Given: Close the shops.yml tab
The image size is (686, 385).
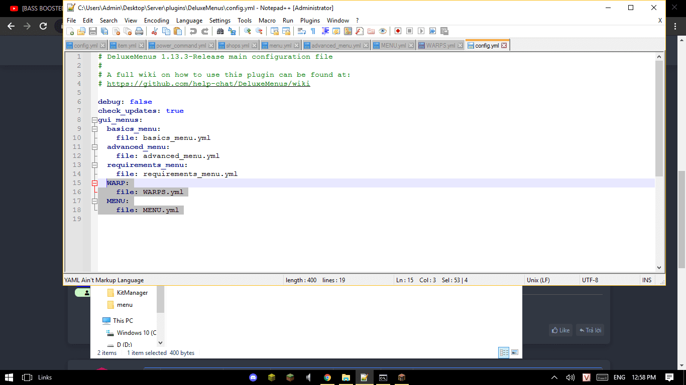Looking at the screenshot, I should pos(254,46).
